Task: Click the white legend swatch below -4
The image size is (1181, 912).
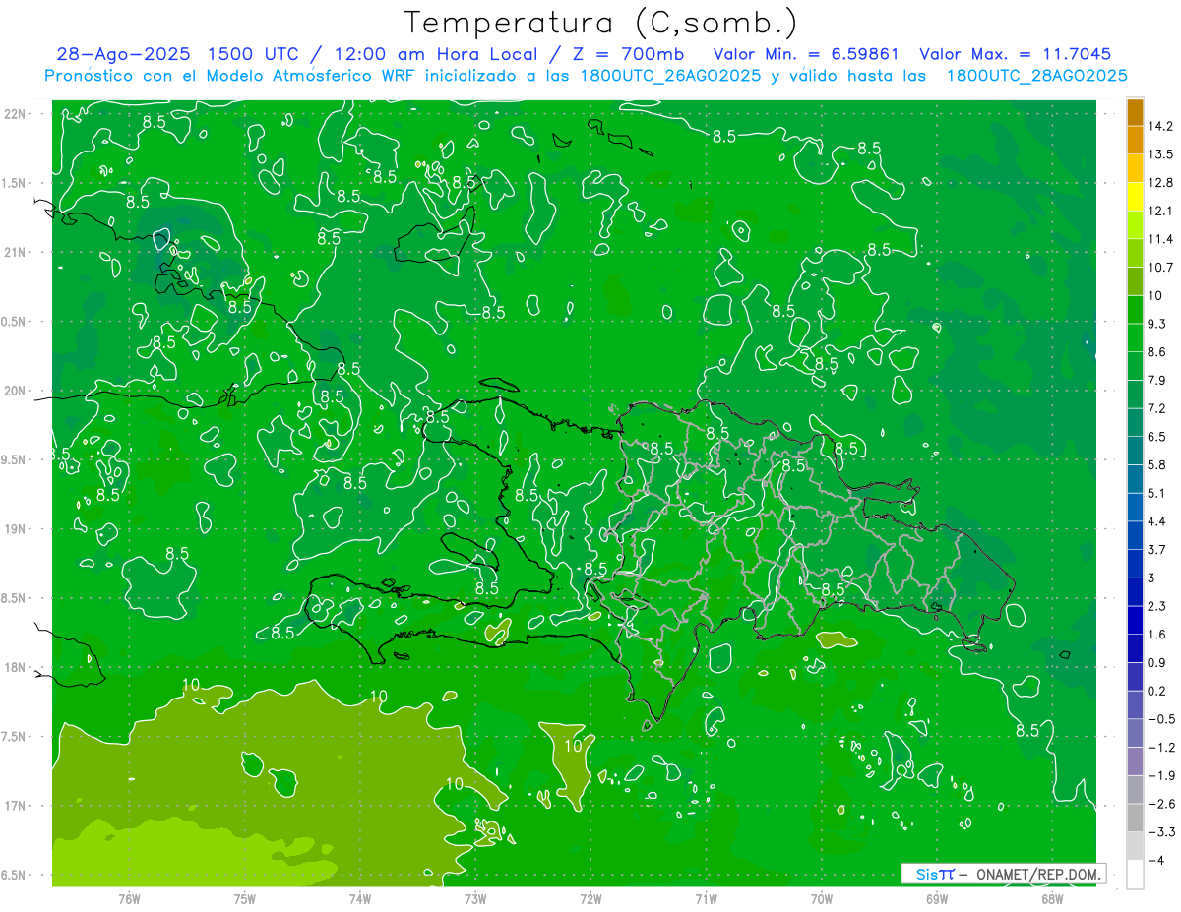Action: (1135, 875)
